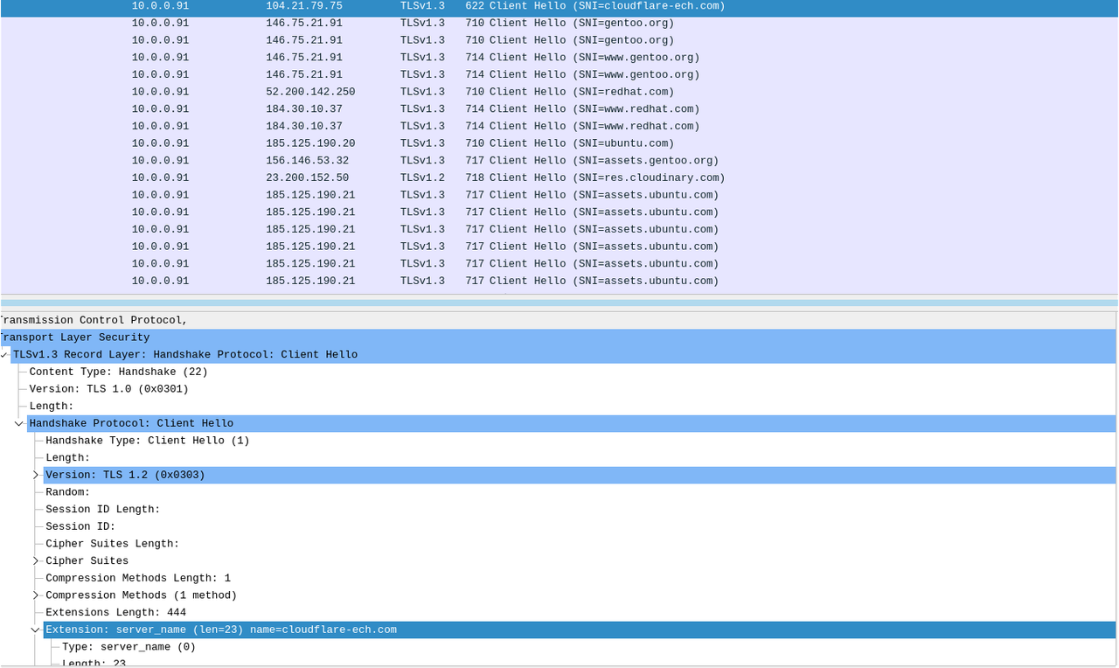Select Handshake Type: Client Hello (1) field
Screen dimensions: 1119x668
click(x=148, y=441)
